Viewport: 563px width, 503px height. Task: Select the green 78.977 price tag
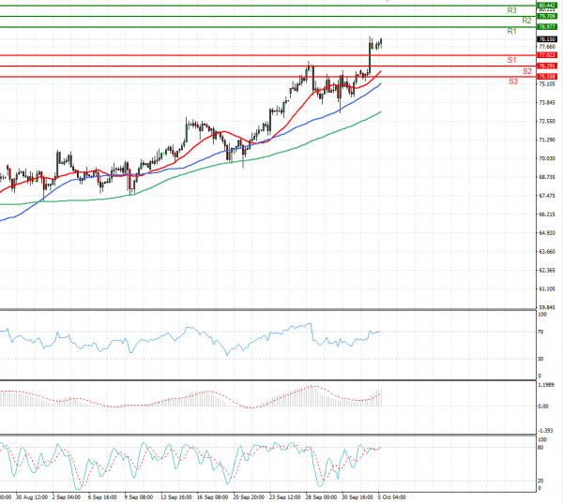coord(547,27)
